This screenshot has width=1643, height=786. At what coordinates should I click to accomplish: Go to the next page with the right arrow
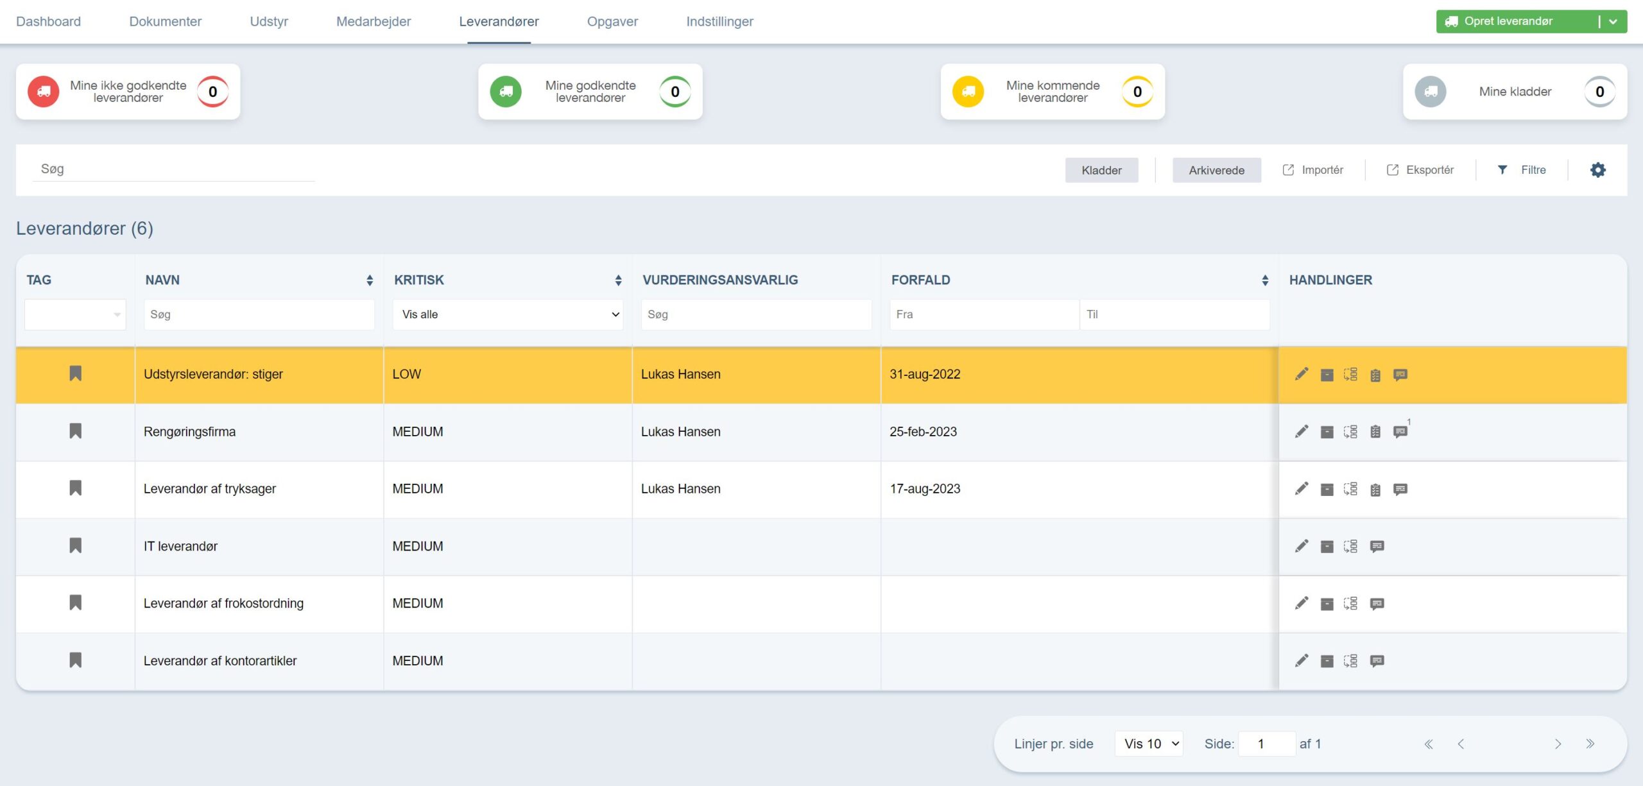click(x=1558, y=744)
